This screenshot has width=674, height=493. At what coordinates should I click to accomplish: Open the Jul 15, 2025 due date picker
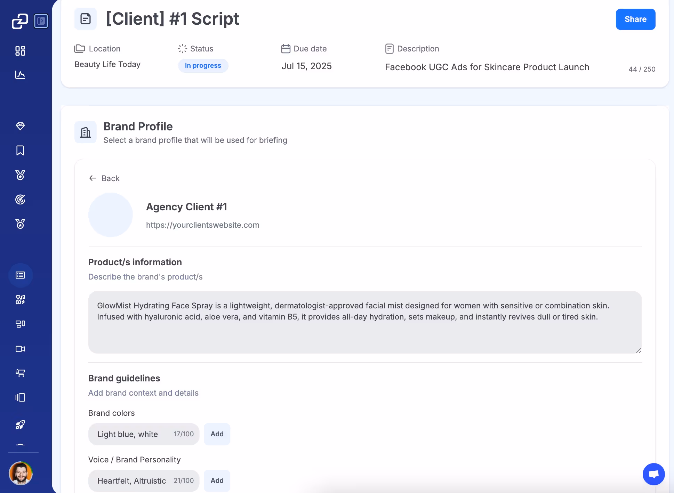[x=306, y=66]
